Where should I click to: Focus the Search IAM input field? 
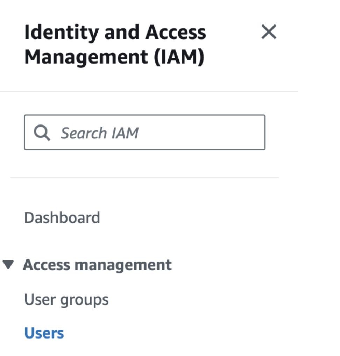click(145, 133)
